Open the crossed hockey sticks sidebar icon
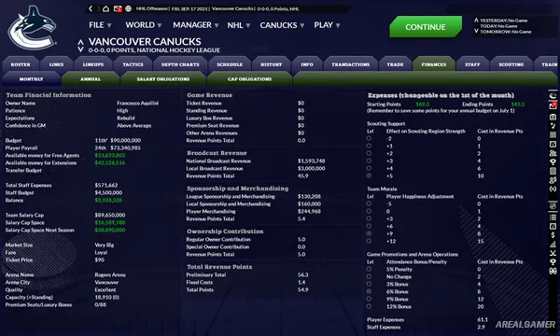This screenshot has height=336, width=560. pyautogui.click(x=553, y=253)
